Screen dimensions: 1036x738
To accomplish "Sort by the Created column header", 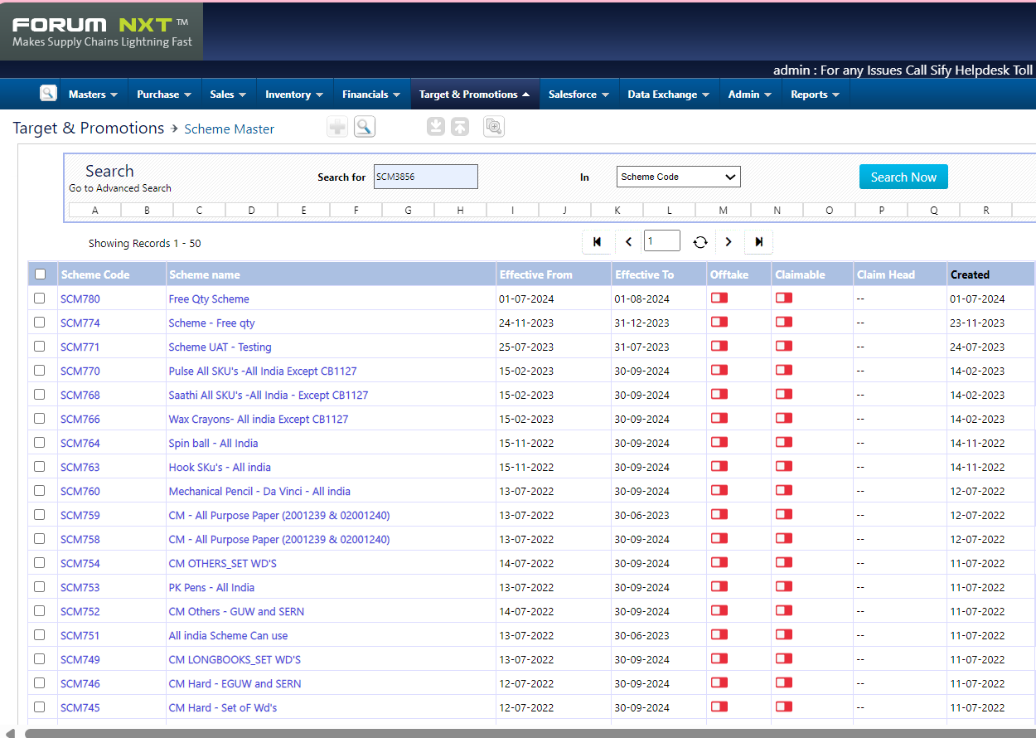I will (970, 274).
